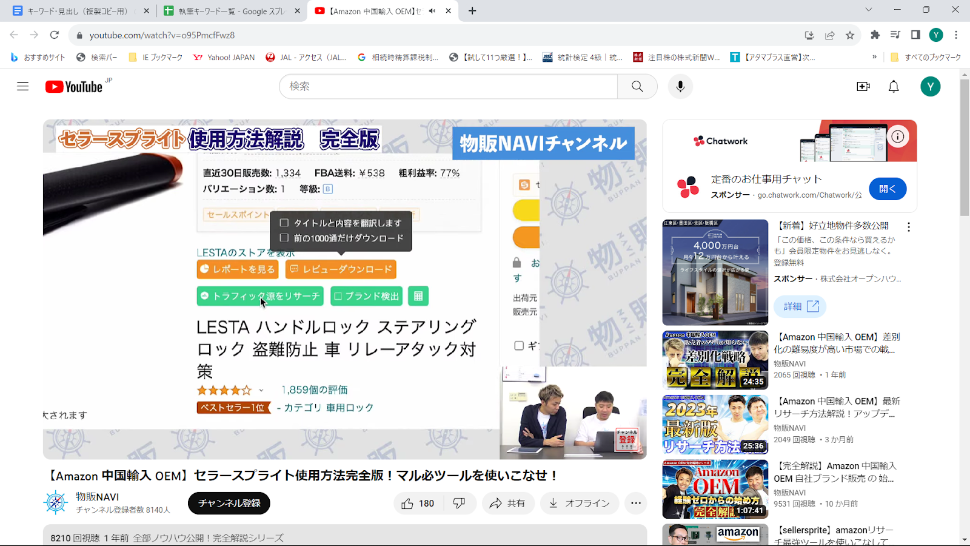The width and height of the screenshot is (970, 546).
Task: Open Yahoo! JAPAN bookmark
Action: tap(224, 57)
